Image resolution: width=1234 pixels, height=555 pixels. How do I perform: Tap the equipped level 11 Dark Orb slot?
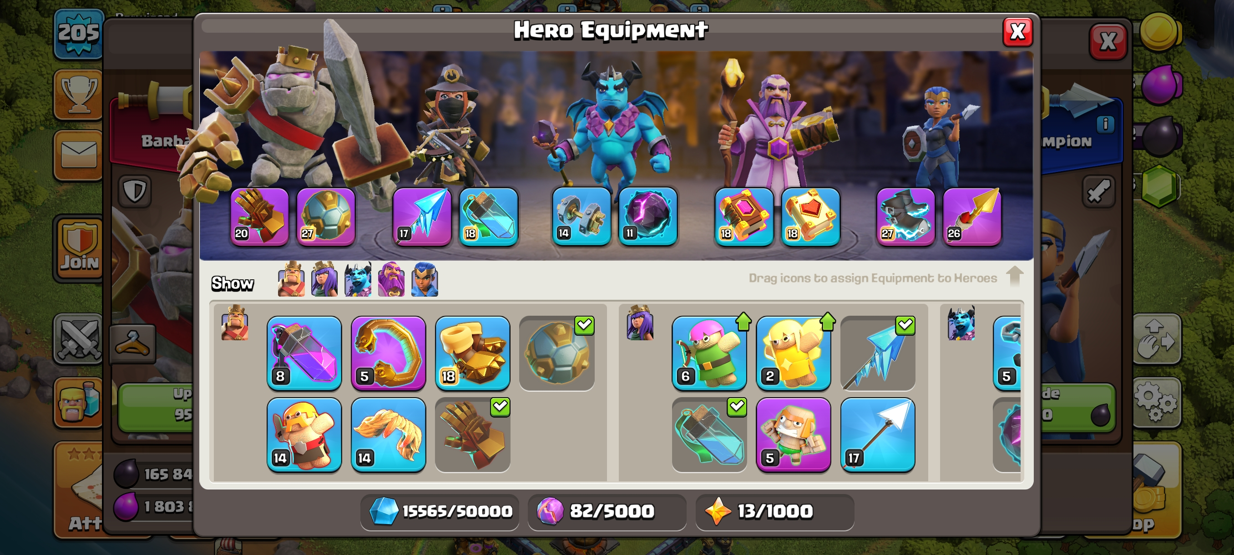(x=647, y=217)
